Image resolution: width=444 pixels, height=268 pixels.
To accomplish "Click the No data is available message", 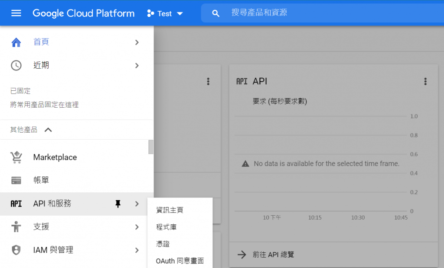I will click(326, 163).
